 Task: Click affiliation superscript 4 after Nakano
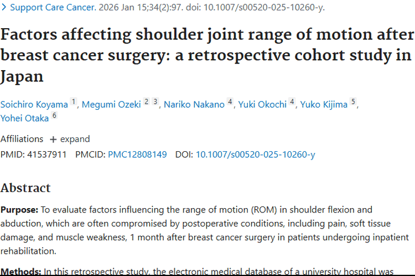coord(230,102)
